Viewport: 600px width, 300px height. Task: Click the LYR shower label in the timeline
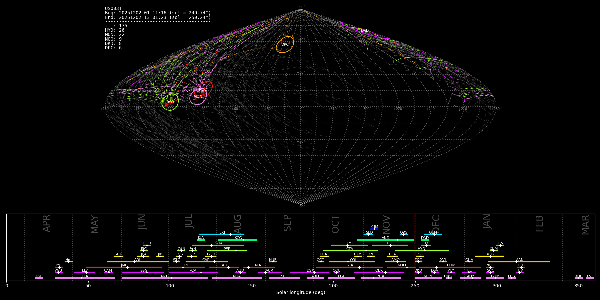pos(59,265)
